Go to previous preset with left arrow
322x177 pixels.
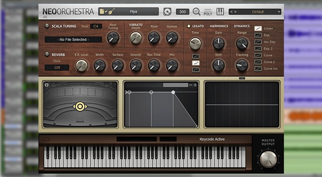[x=231, y=12]
